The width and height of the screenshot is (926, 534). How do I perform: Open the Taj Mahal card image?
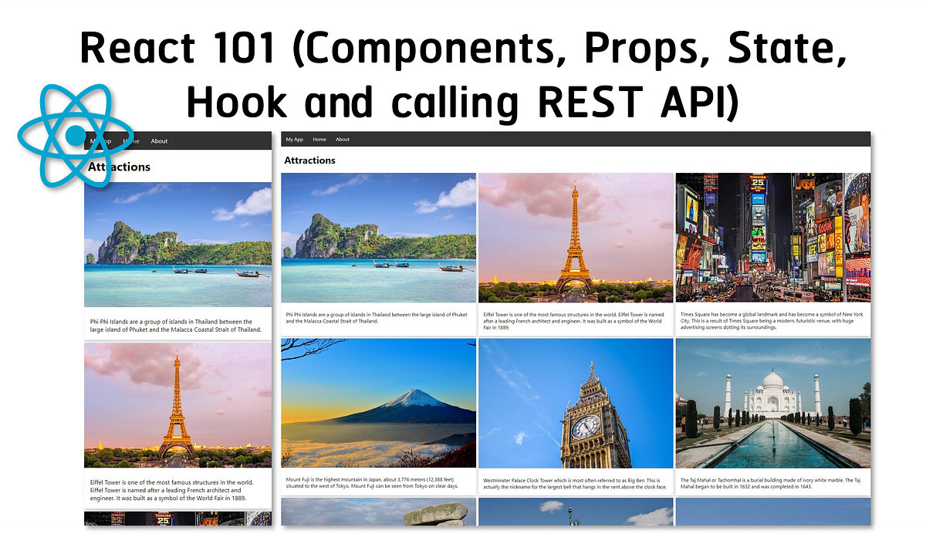click(x=772, y=403)
